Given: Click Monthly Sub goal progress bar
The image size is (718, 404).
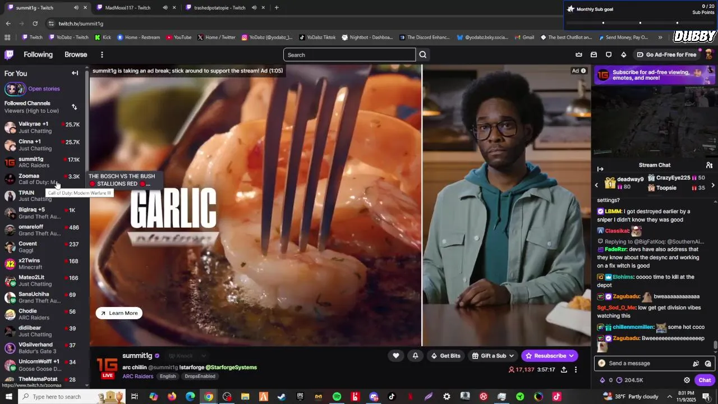Looking at the screenshot, I should tap(640, 22).
